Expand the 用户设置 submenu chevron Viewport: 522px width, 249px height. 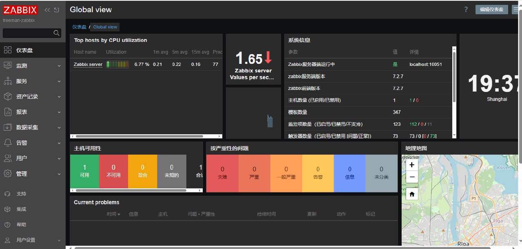click(59, 240)
